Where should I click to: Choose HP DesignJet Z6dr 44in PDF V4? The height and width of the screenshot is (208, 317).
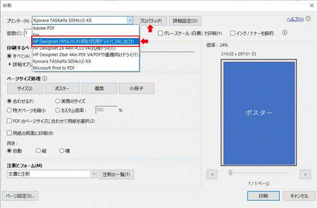(x=85, y=55)
